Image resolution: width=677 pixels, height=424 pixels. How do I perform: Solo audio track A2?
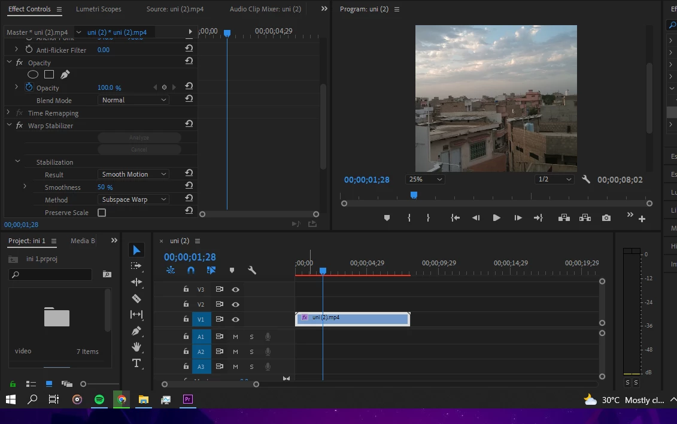pos(252,352)
